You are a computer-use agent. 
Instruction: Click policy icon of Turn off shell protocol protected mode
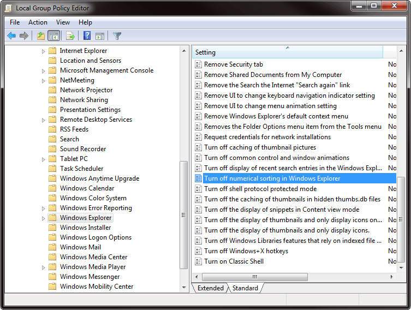(x=199, y=189)
